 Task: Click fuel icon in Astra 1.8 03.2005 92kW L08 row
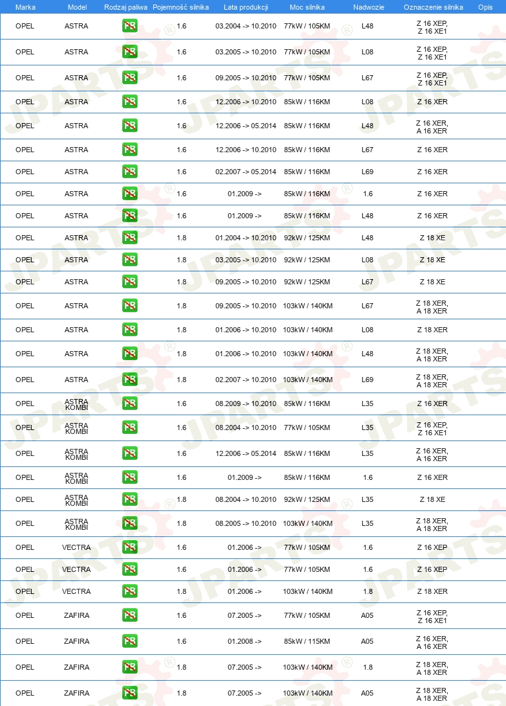tap(130, 260)
